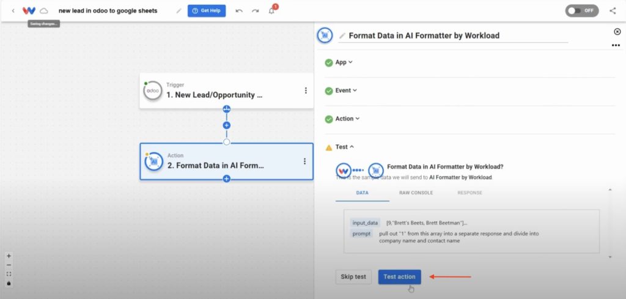Undo the last change
The width and height of the screenshot is (626, 299).
[x=239, y=11]
